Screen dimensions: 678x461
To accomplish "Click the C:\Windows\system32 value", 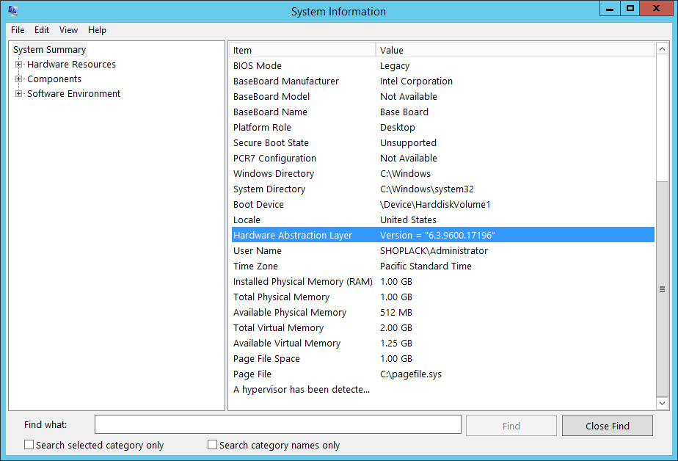I will [x=427, y=189].
